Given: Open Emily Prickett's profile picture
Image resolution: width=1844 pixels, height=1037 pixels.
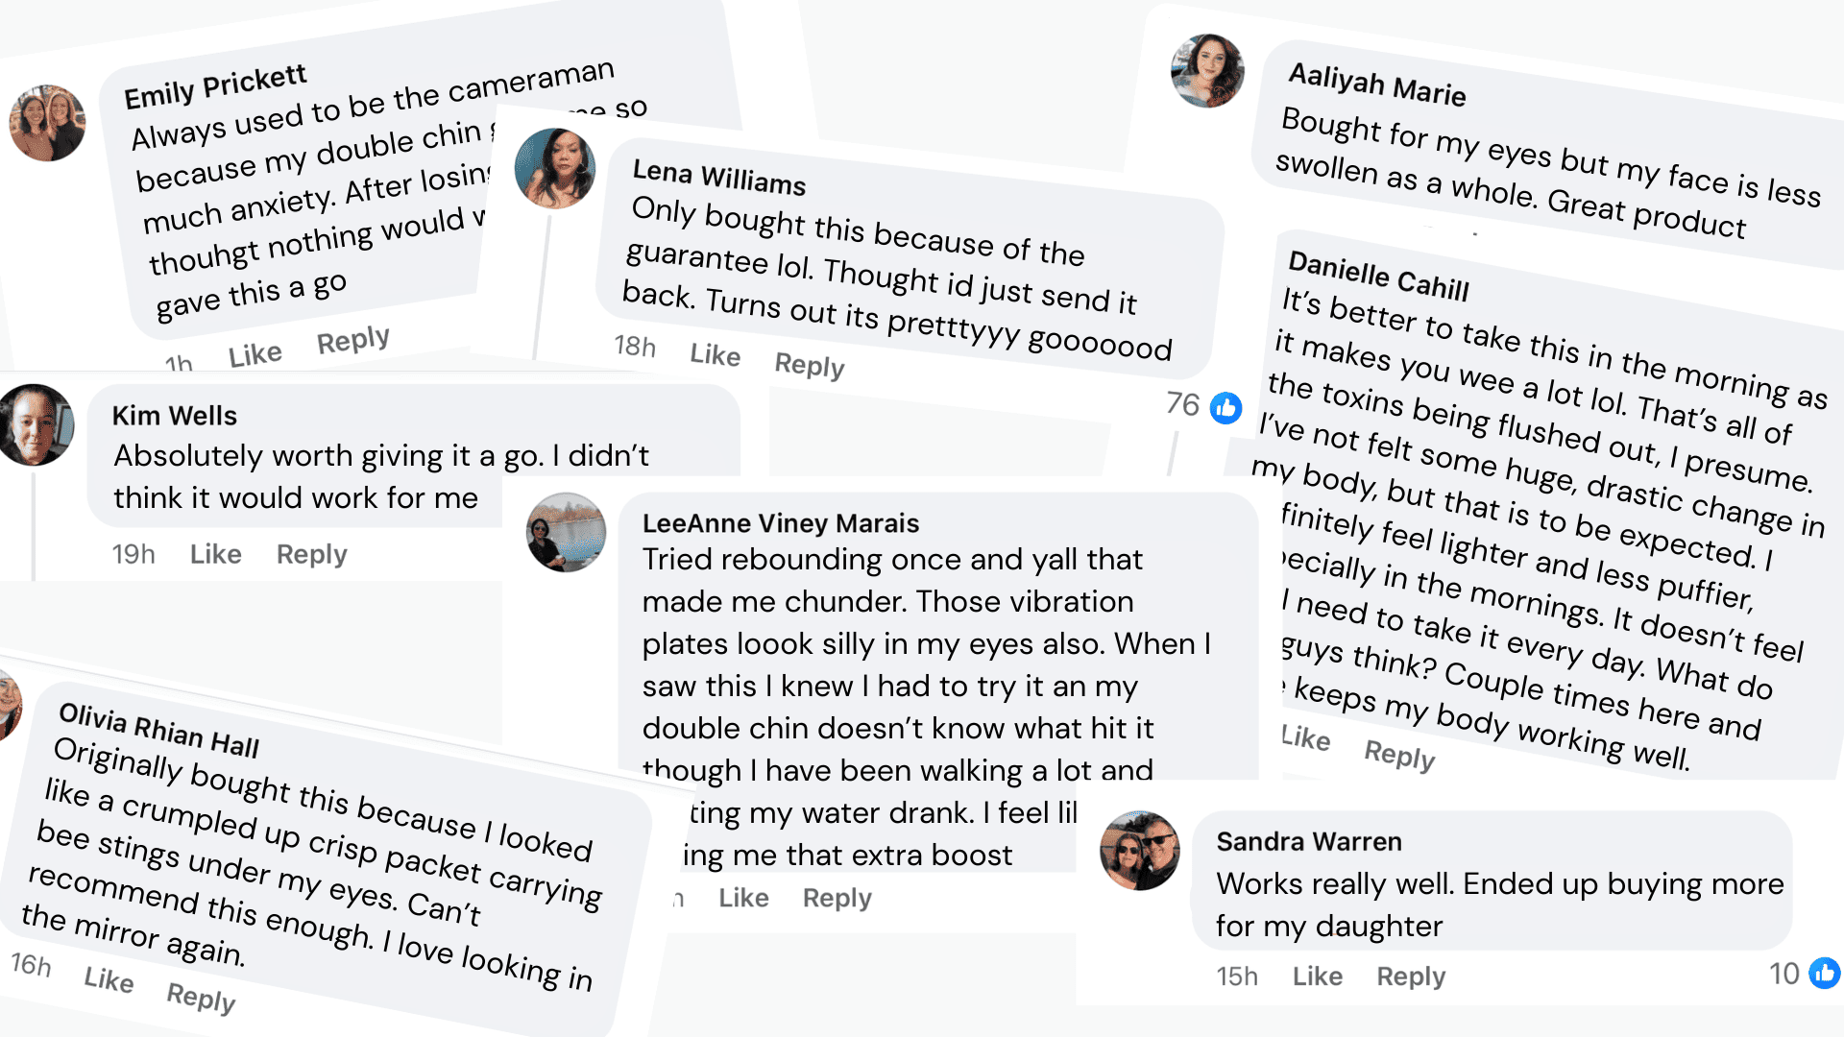Looking at the screenshot, I should click(x=47, y=123).
